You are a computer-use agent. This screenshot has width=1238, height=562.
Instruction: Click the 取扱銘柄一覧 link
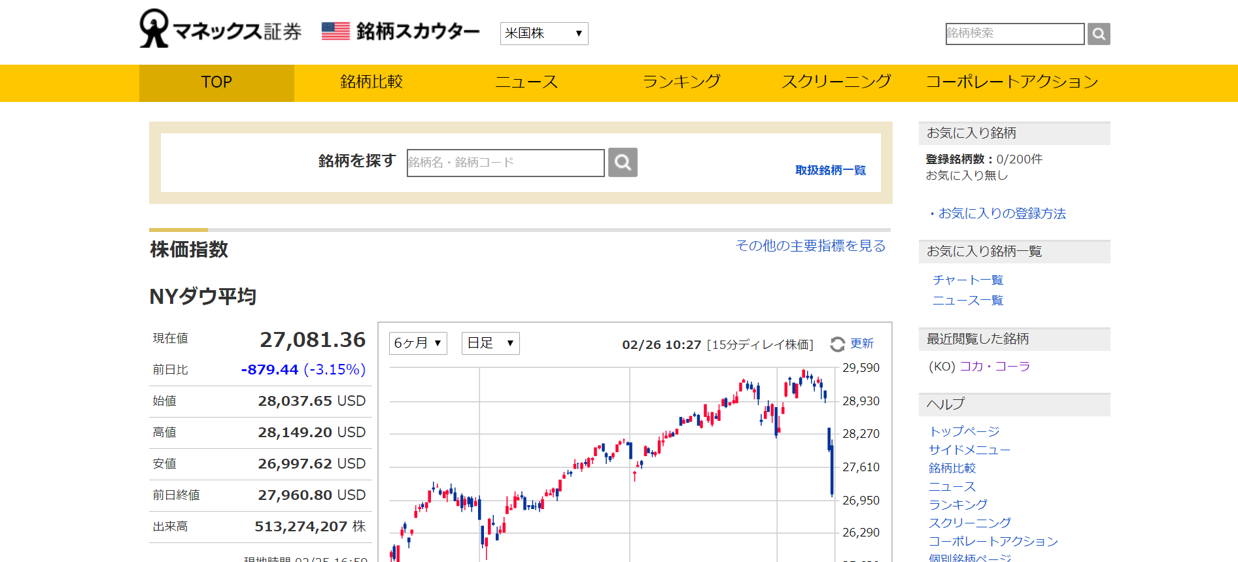pos(831,170)
